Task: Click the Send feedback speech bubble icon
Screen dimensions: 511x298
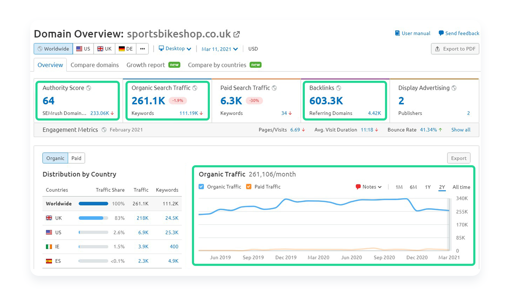Action: [x=441, y=33]
